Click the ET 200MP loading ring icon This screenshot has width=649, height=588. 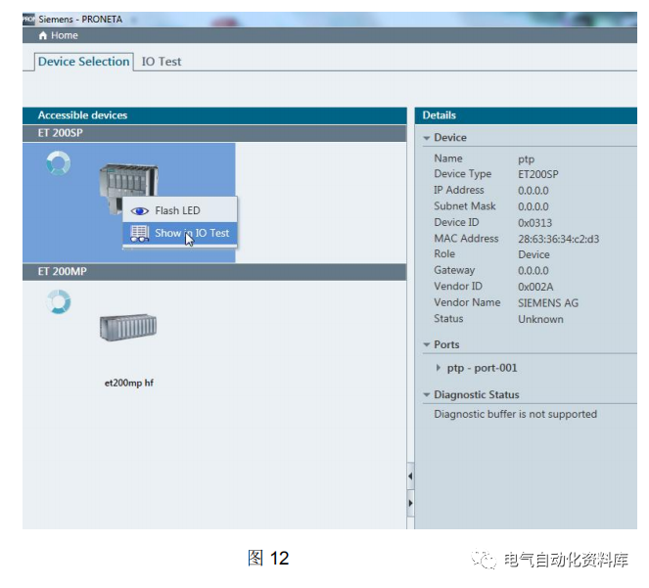click(x=59, y=301)
